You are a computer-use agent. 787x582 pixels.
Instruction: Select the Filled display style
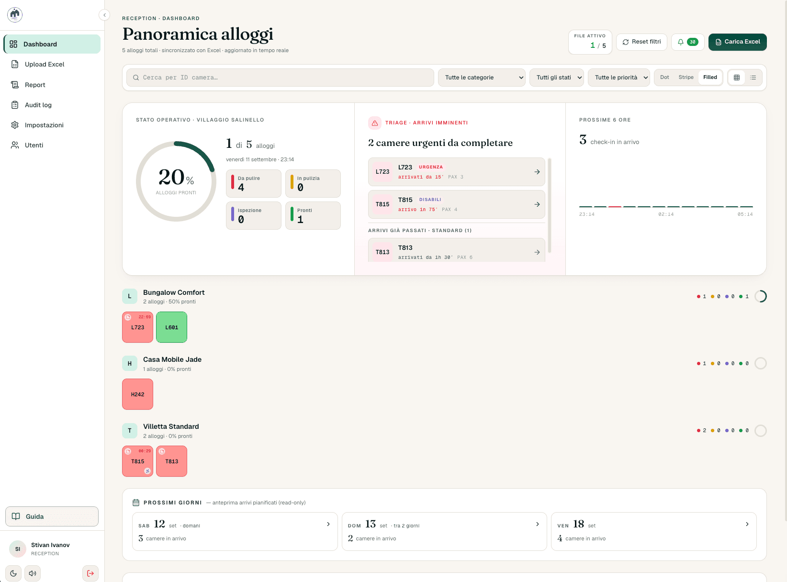[710, 78]
